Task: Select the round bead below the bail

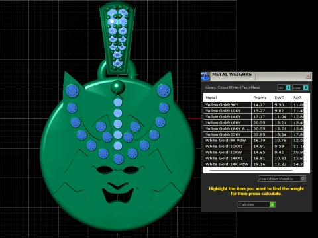Action: (118, 87)
